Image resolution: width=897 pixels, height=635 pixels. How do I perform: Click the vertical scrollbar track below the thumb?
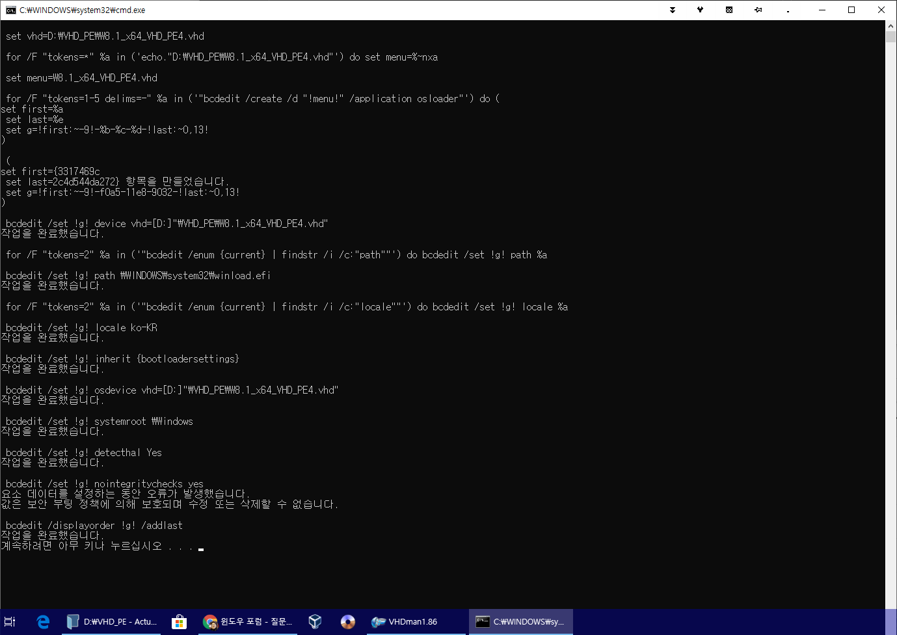click(x=891, y=325)
